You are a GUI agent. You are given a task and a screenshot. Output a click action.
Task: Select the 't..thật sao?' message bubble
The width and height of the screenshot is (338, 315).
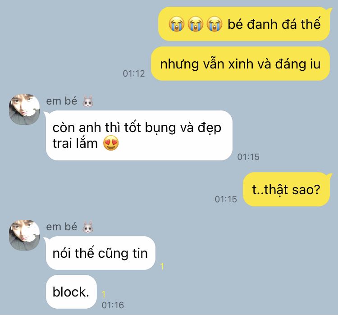[287, 189]
